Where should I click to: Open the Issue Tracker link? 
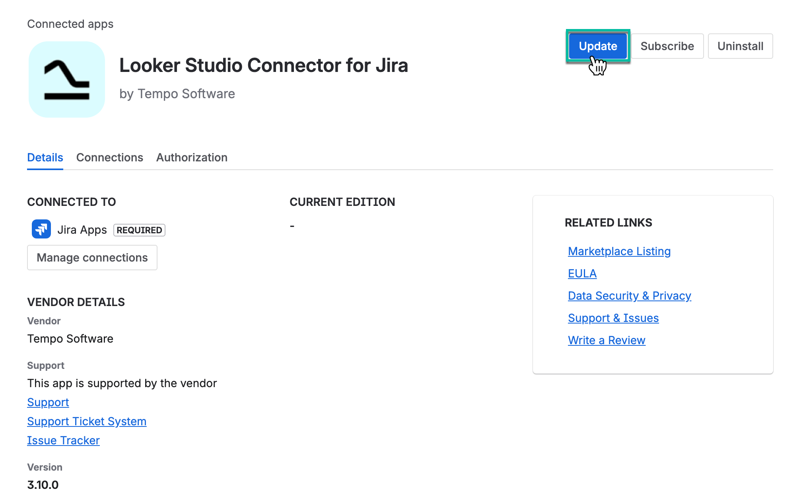(x=63, y=440)
